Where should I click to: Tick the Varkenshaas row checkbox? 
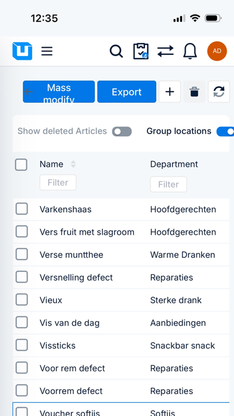click(x=21, y=209)
